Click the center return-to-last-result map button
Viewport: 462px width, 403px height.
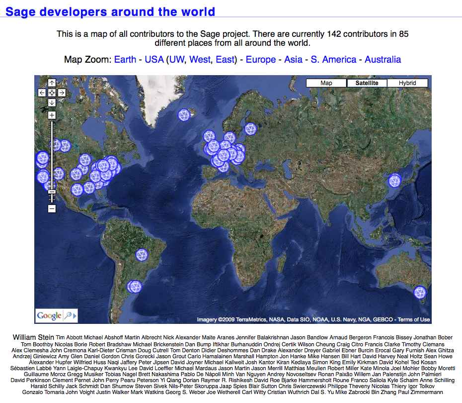52,93
